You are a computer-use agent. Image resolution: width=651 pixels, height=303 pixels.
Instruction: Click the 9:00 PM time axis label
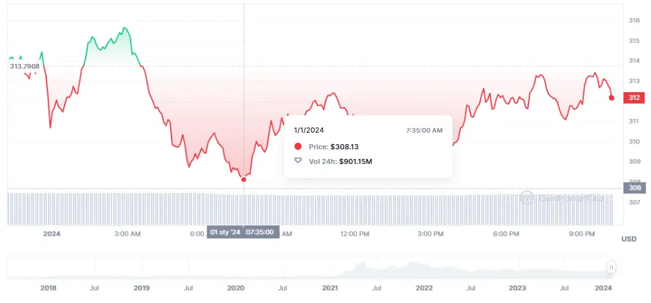[x=581, y=234]
